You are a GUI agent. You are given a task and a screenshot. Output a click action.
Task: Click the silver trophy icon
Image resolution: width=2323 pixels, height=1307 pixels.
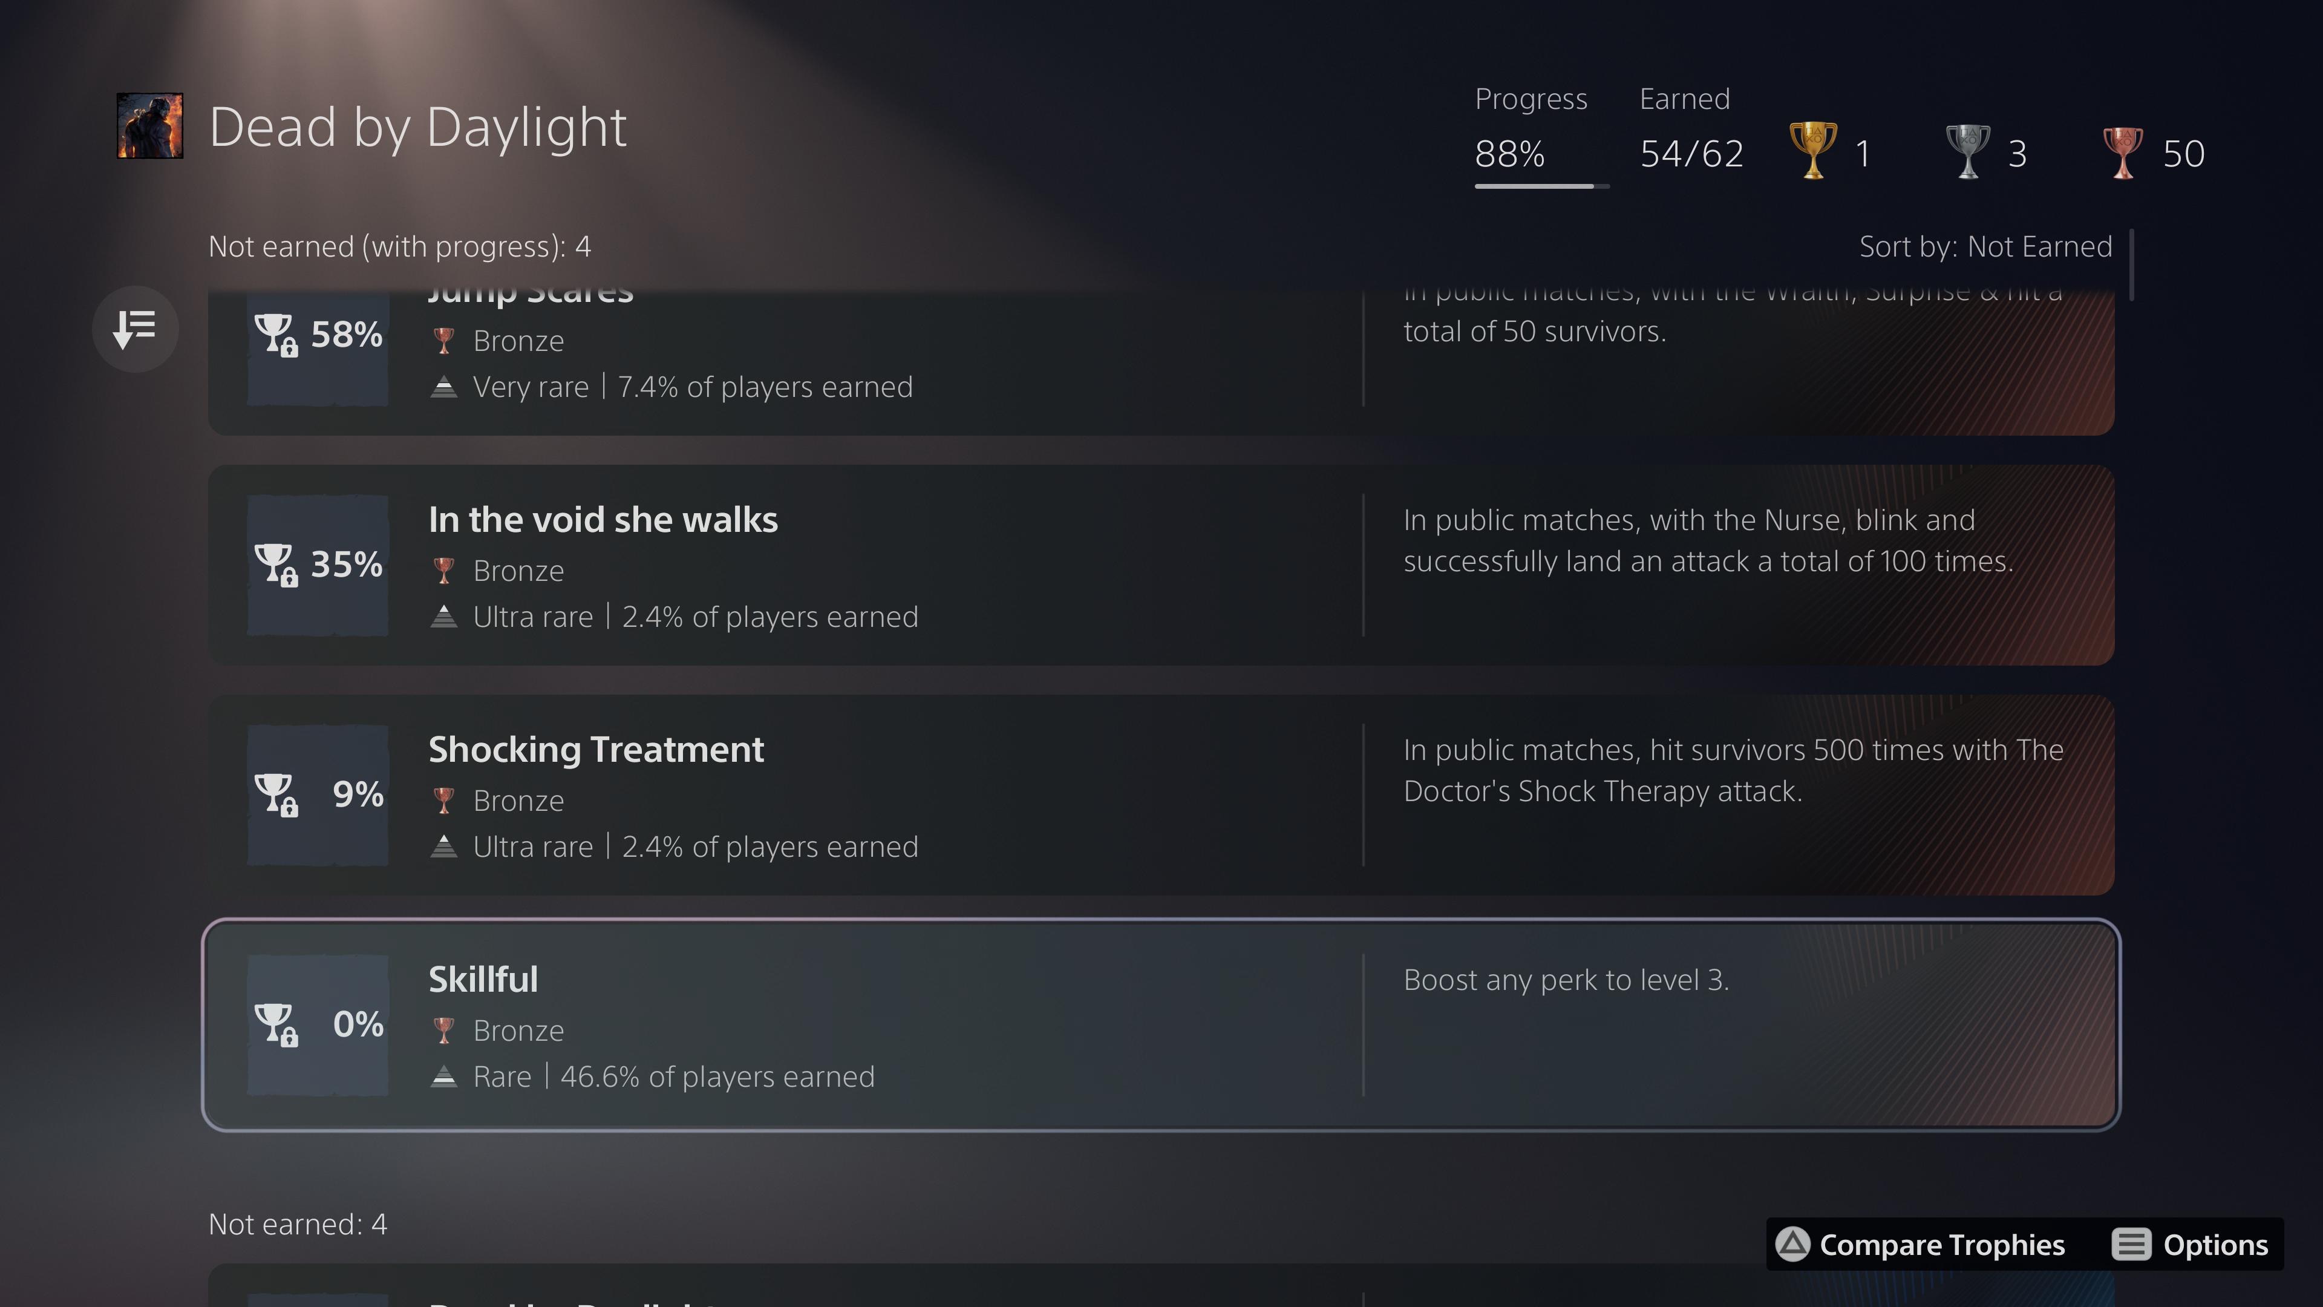(1968, 151)
